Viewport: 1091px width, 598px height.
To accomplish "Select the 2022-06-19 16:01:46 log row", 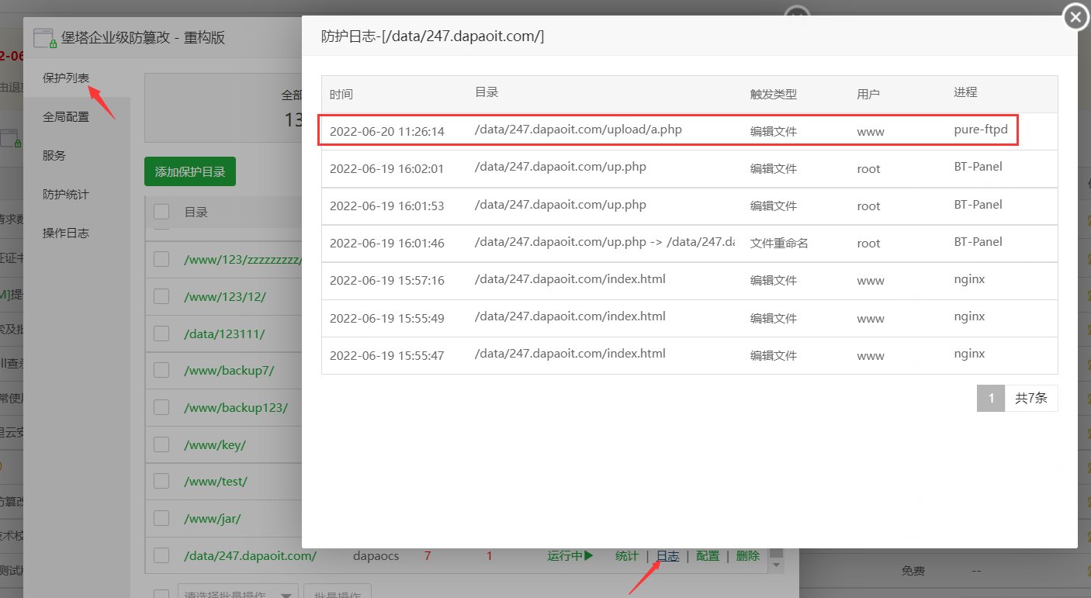I will [690, 243].
